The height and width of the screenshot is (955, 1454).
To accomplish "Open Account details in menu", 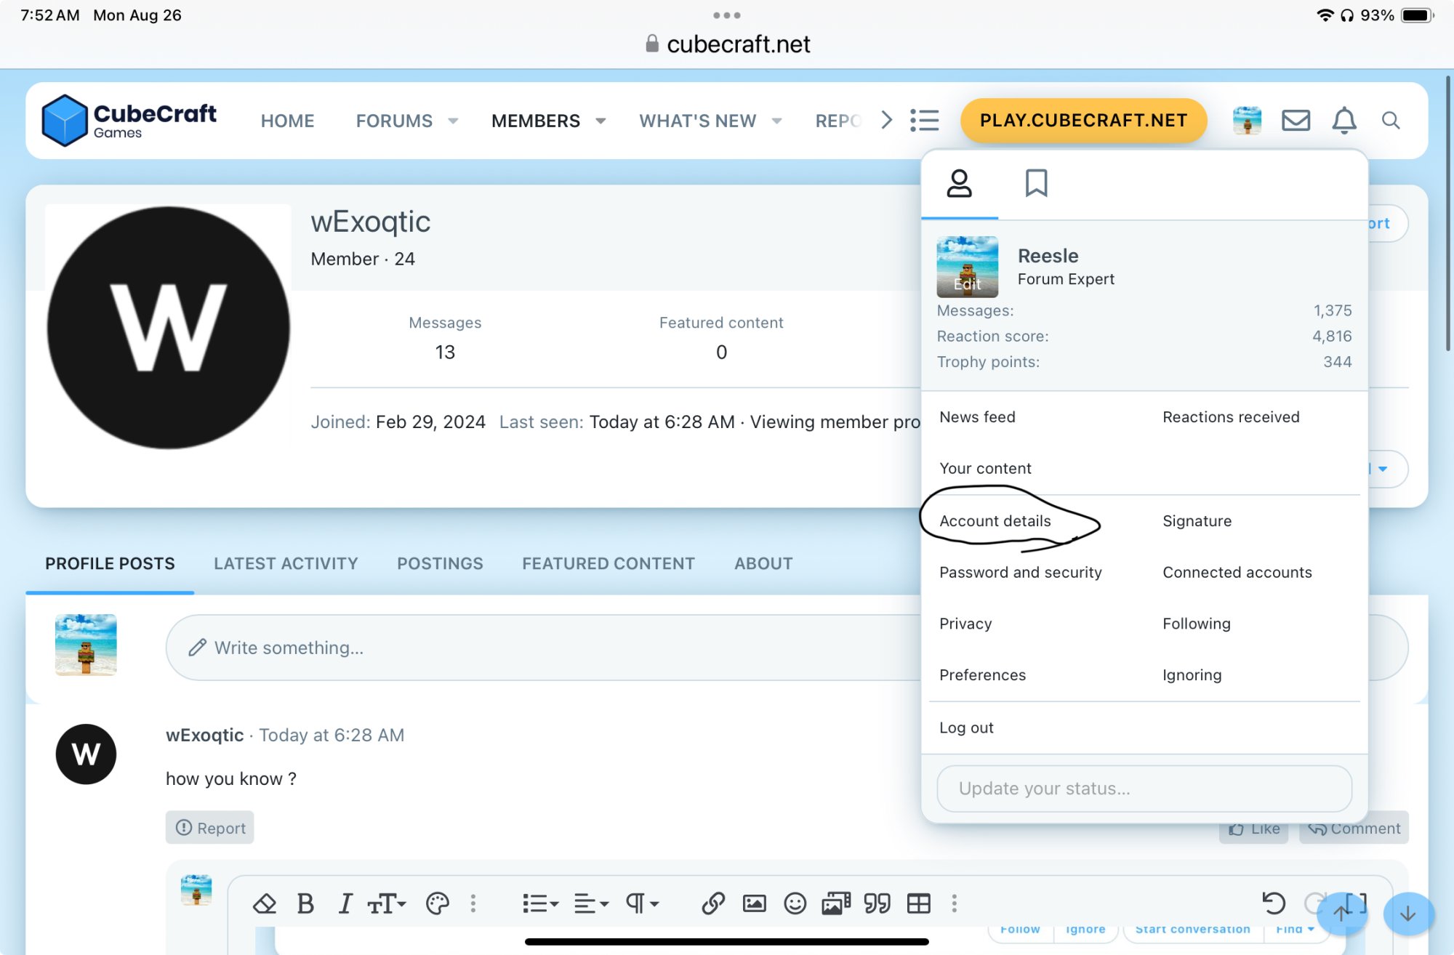I will point(995,521).
